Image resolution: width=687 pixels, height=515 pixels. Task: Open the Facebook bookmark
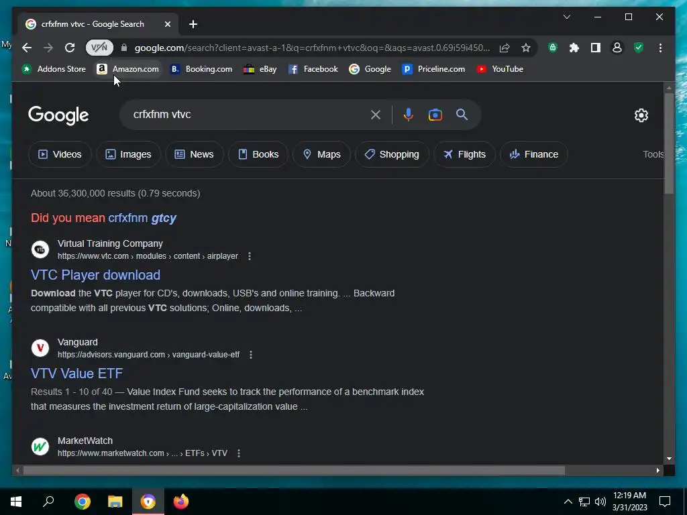(x=313, y=69)
